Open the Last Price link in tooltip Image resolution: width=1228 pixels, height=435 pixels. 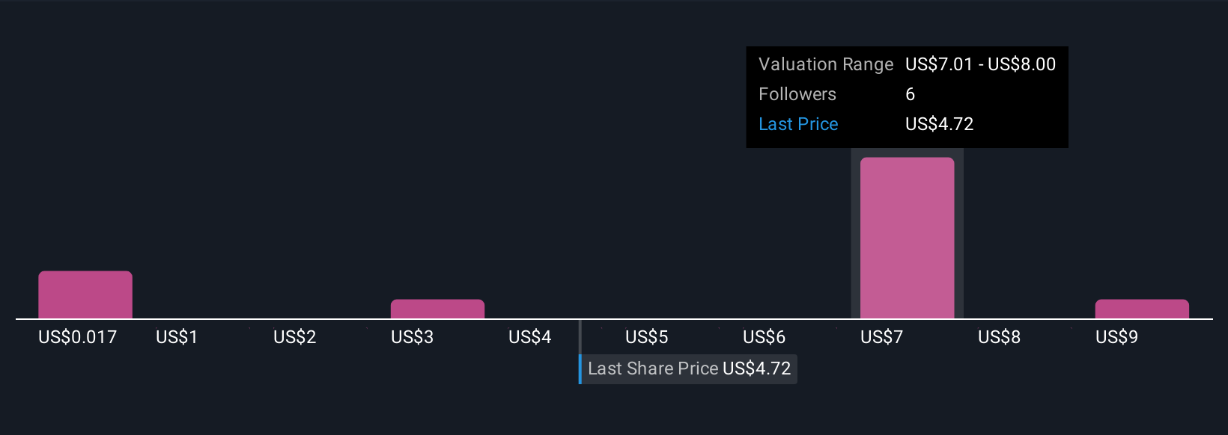(798, 124)
